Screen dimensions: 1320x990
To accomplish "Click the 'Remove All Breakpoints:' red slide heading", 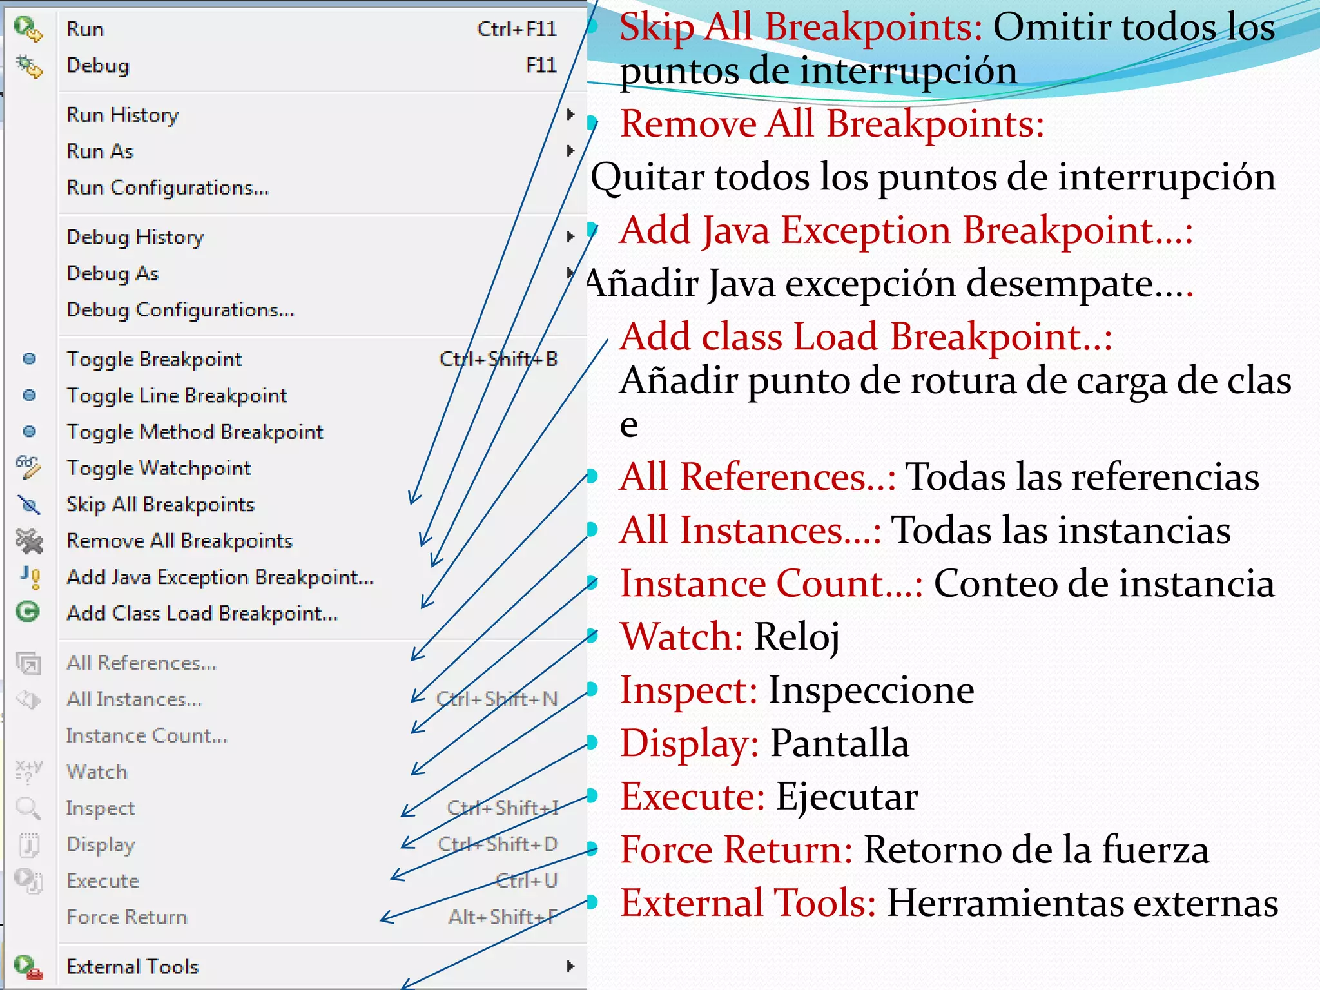I will (x=832, y=123).
